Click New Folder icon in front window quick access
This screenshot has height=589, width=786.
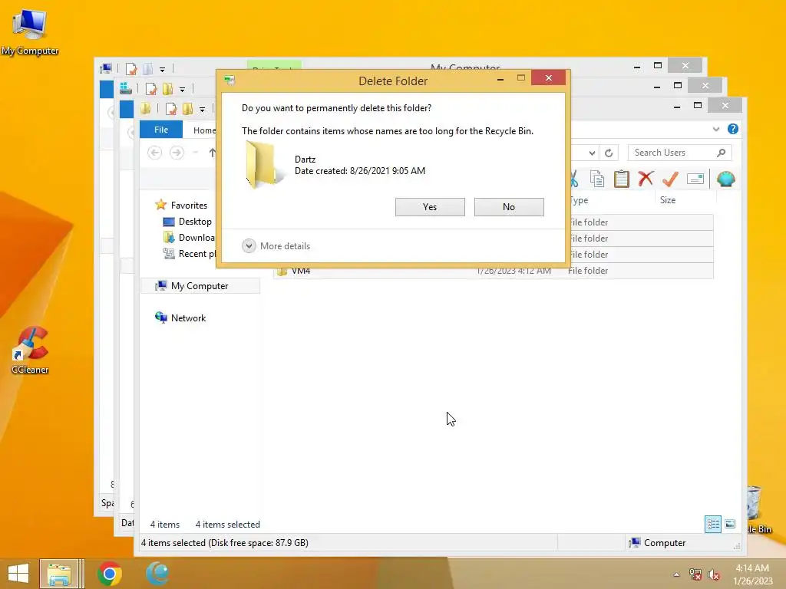click(188, 109)
